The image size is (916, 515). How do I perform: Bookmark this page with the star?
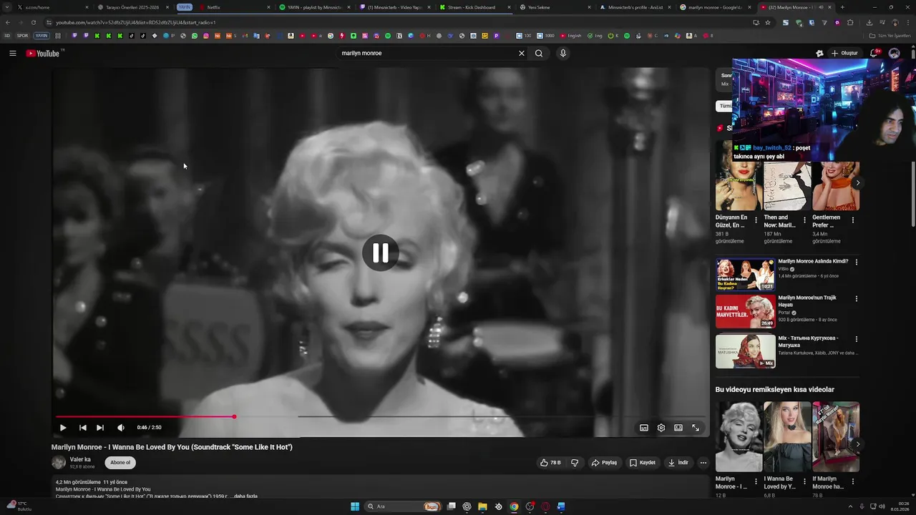pyautogui.click(x=768, y=22)
